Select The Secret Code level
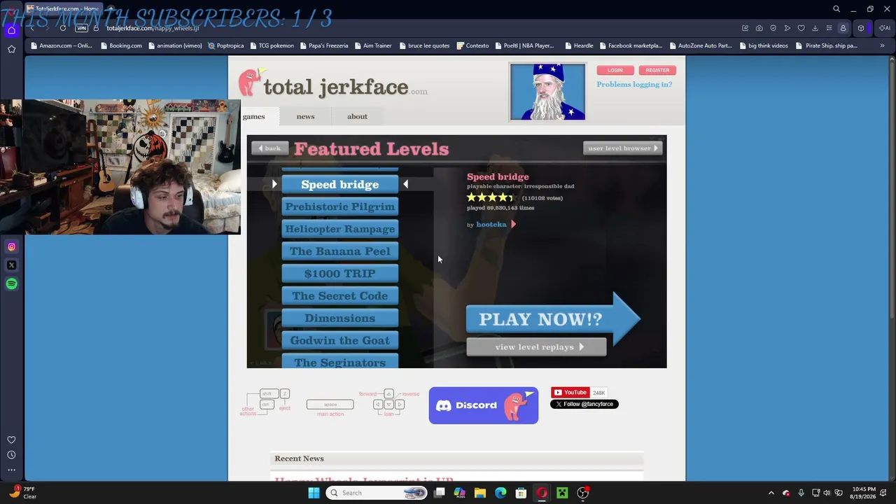Image resolution: width=896 pixels, height=504 pixels. pyautogui.click(x=339, y=296)
